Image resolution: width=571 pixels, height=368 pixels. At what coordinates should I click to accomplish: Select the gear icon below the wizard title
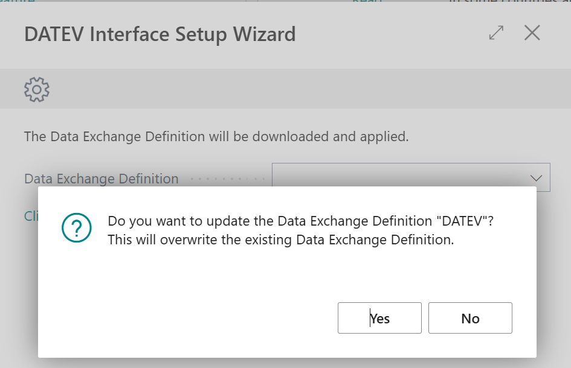36,89
